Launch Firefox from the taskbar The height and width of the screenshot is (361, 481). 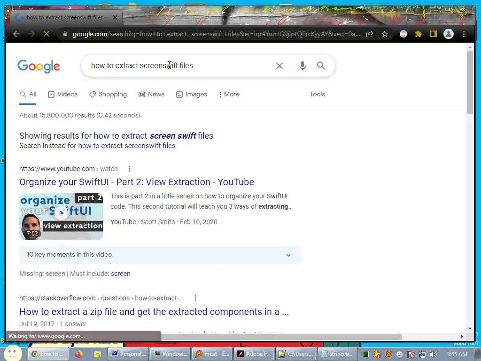click(79, 354)
